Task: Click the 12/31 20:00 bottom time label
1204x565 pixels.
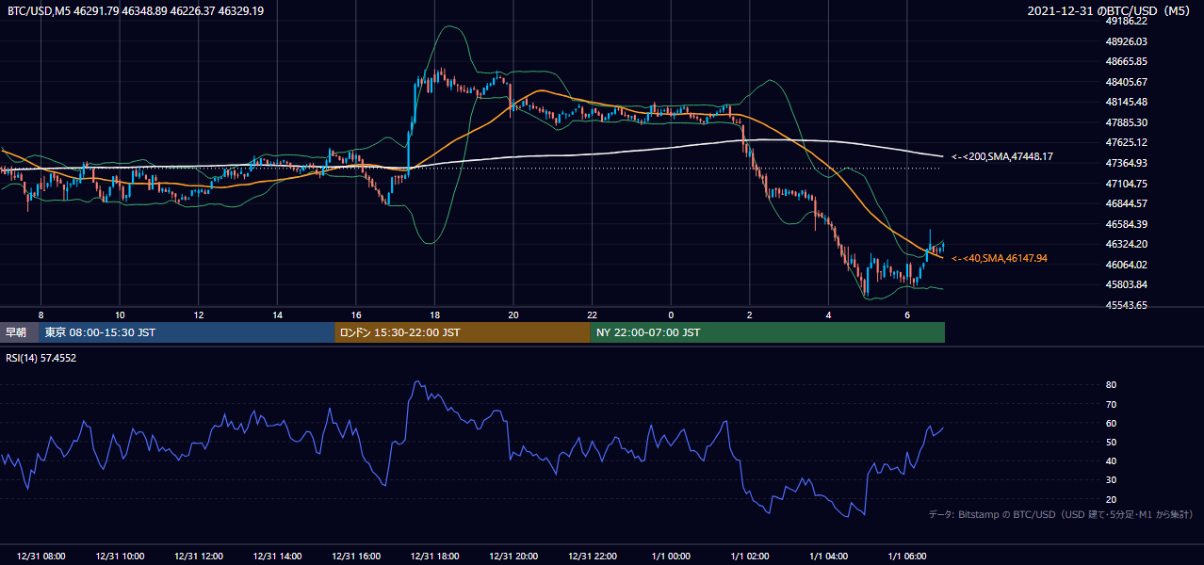Action: [513, 557]
